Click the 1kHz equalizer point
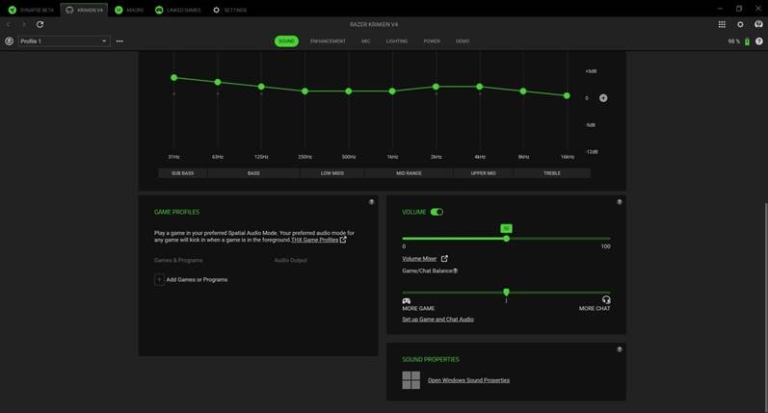Image resolution: width=768 pixels, height=413 pixels. pos(392,91)
